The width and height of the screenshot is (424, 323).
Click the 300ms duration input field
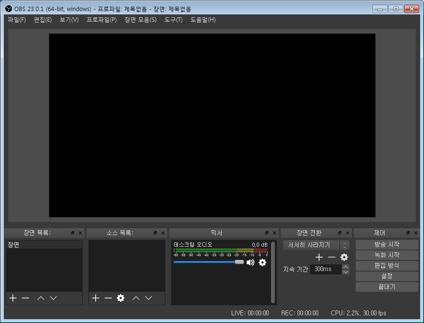click(x=326, y=269)
